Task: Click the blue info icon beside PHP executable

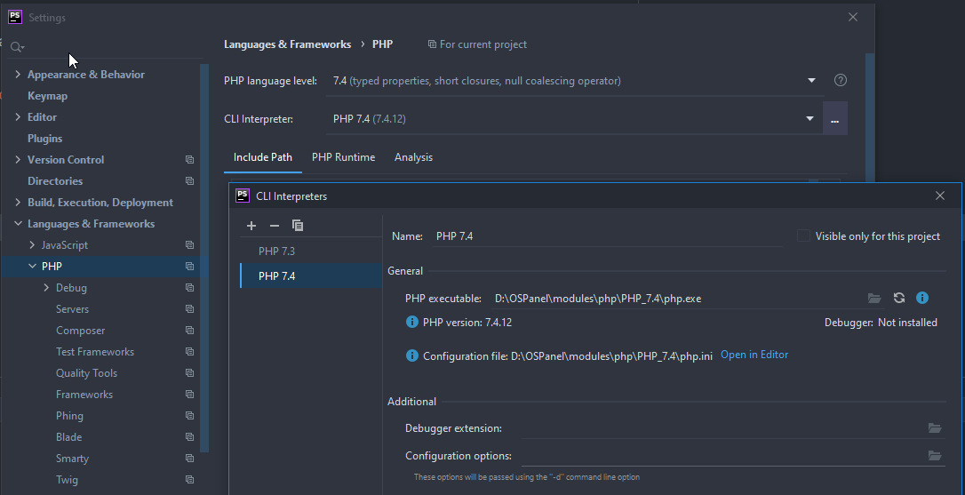Action: (x=922, y=299)
